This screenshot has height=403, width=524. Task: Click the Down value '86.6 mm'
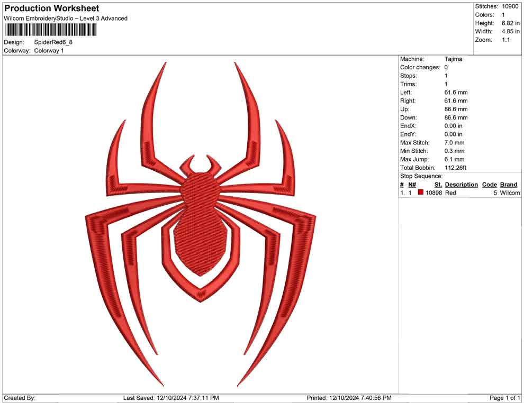pyautogui.click(x=456, y=117)
